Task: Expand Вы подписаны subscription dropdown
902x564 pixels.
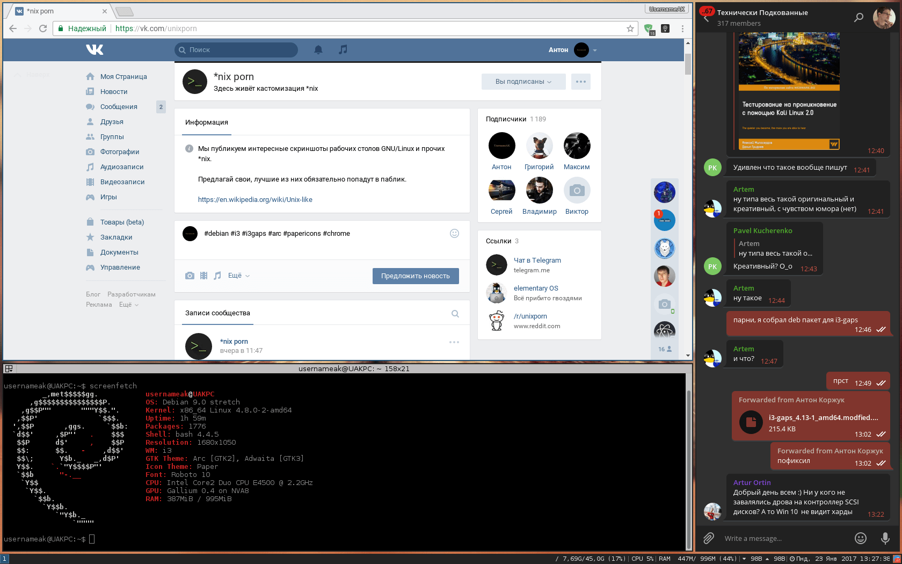Action: 523,82
